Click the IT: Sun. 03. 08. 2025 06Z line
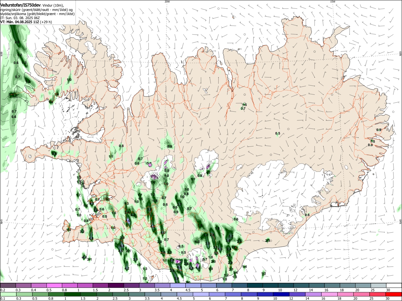This screenshot has width=402, height=301. point(20,18)
